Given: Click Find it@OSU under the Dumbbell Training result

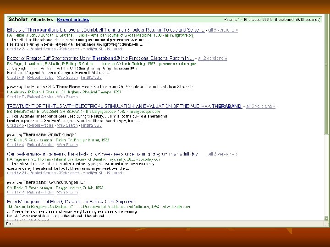Looking at the screenshot, I should [93, 49].
